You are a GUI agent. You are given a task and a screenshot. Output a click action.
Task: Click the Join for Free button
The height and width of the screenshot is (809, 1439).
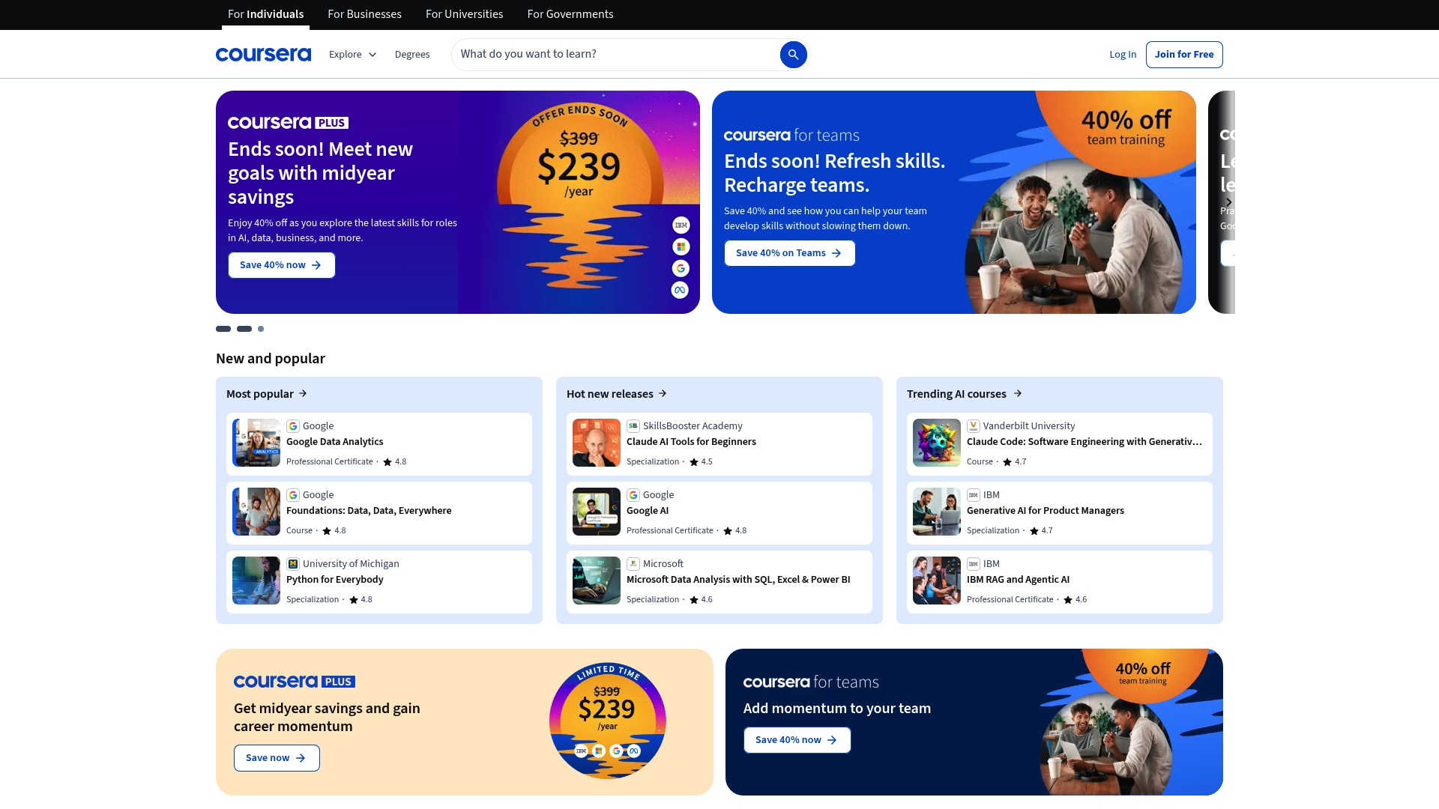pos(1184,55)
